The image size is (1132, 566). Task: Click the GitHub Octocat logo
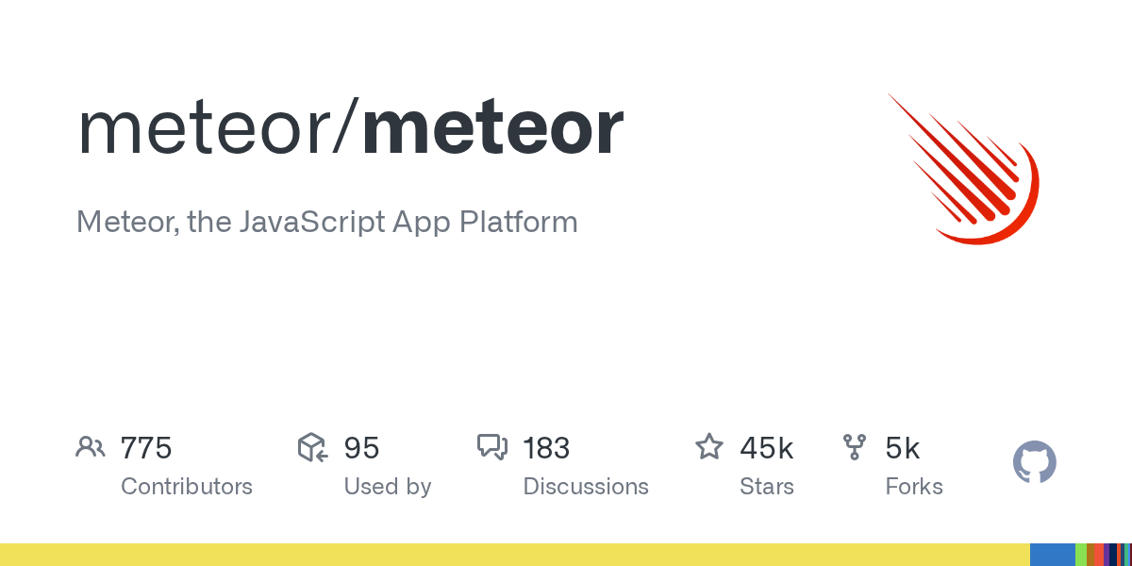1034,462
